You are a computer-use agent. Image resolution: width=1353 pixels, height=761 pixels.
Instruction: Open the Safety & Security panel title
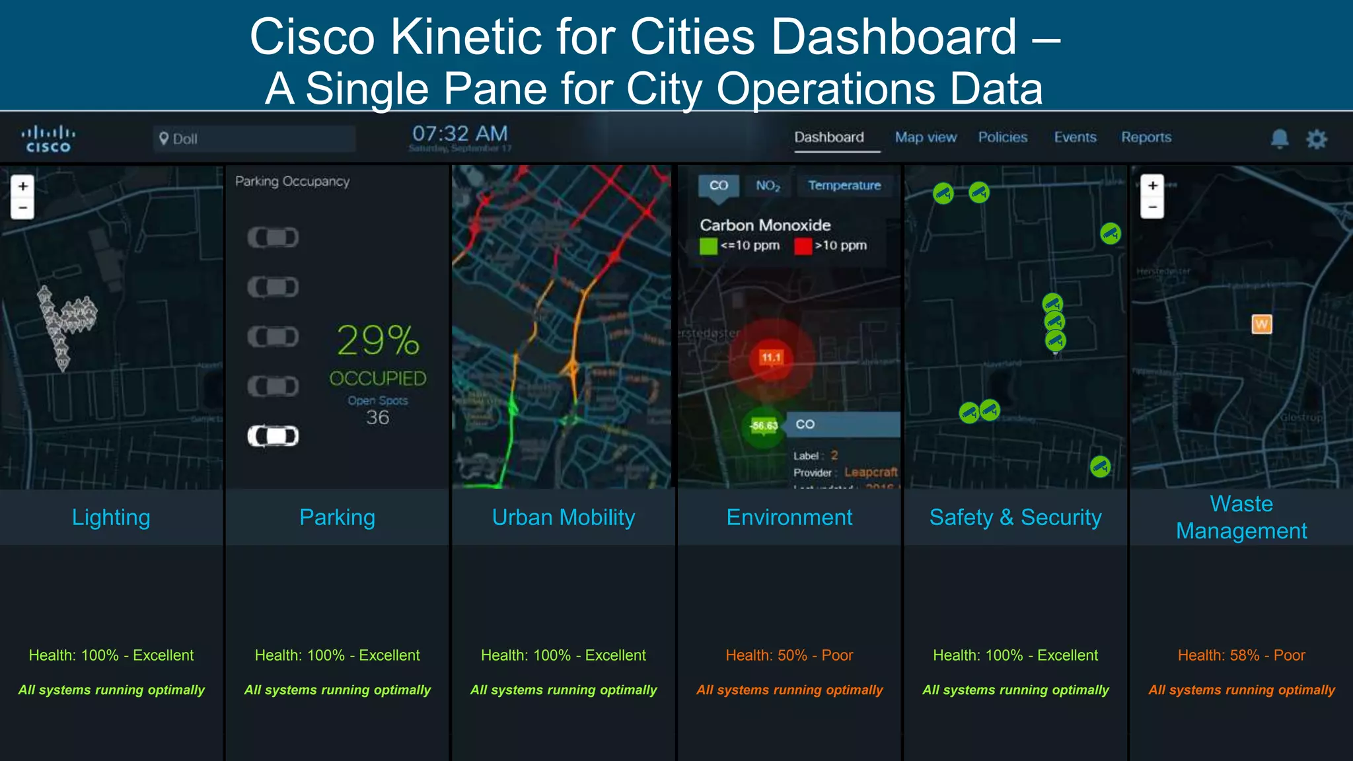[1015, 517]
